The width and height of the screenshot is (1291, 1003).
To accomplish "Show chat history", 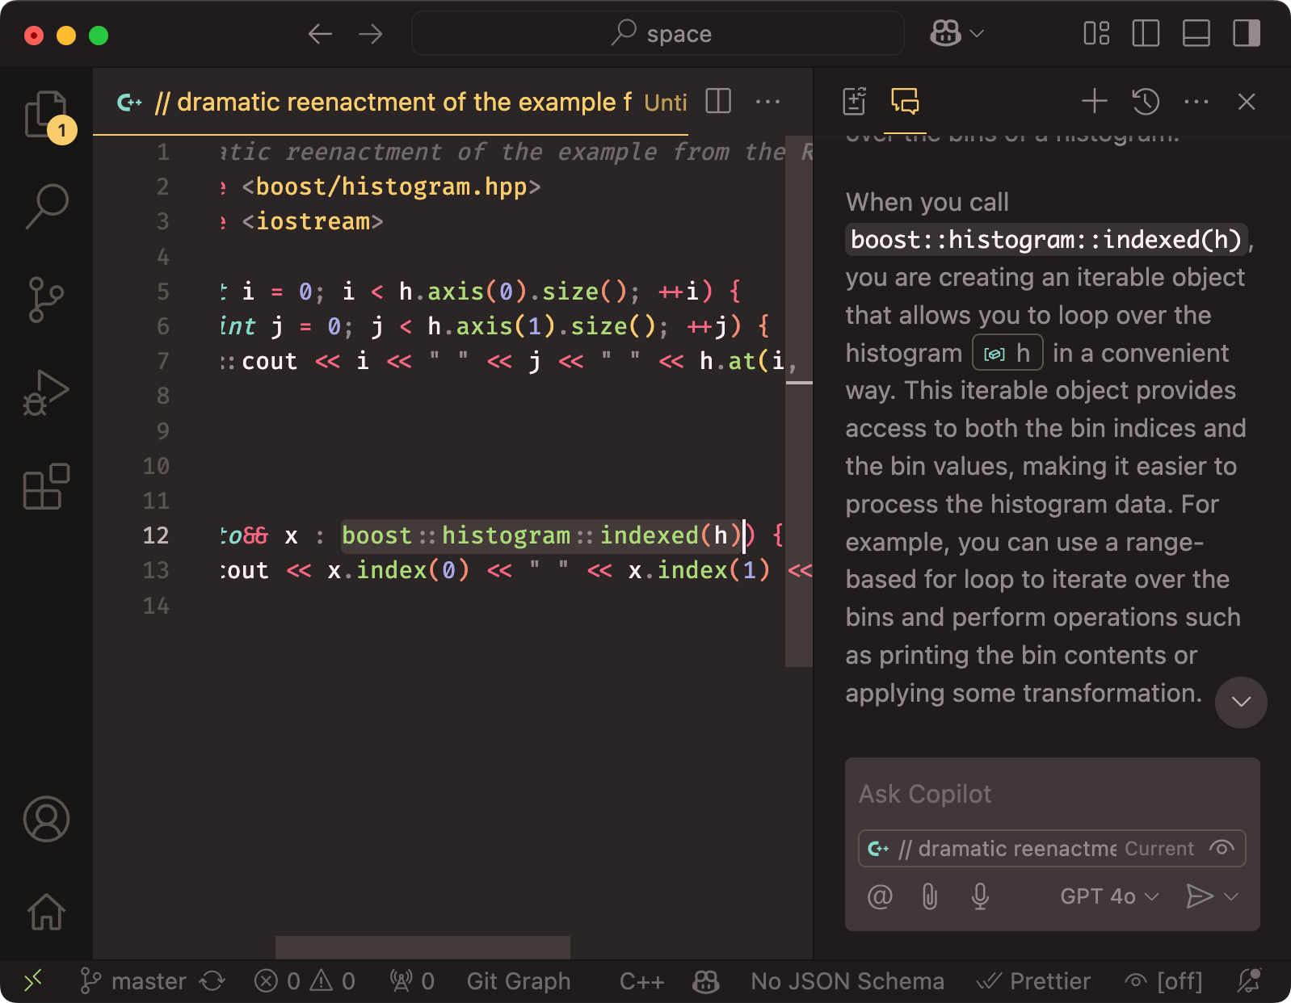I will [1146, 101].
